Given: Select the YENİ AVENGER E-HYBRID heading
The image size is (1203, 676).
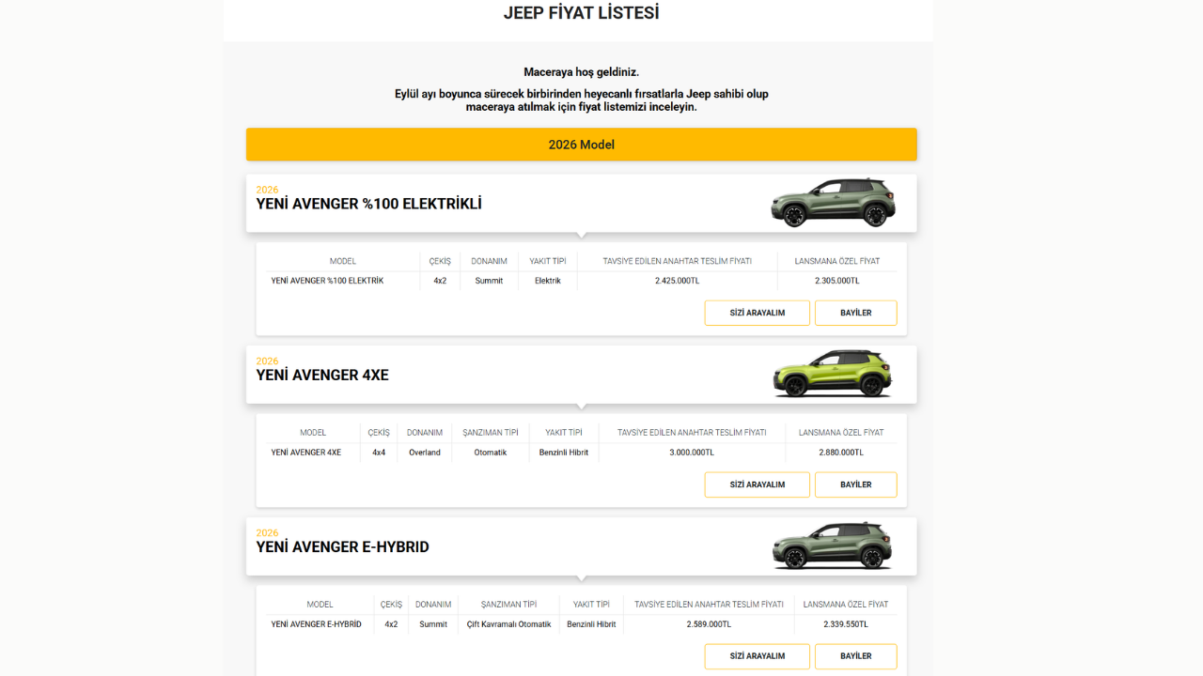Looking at the screenshot, I should click(x=342, y=547).
